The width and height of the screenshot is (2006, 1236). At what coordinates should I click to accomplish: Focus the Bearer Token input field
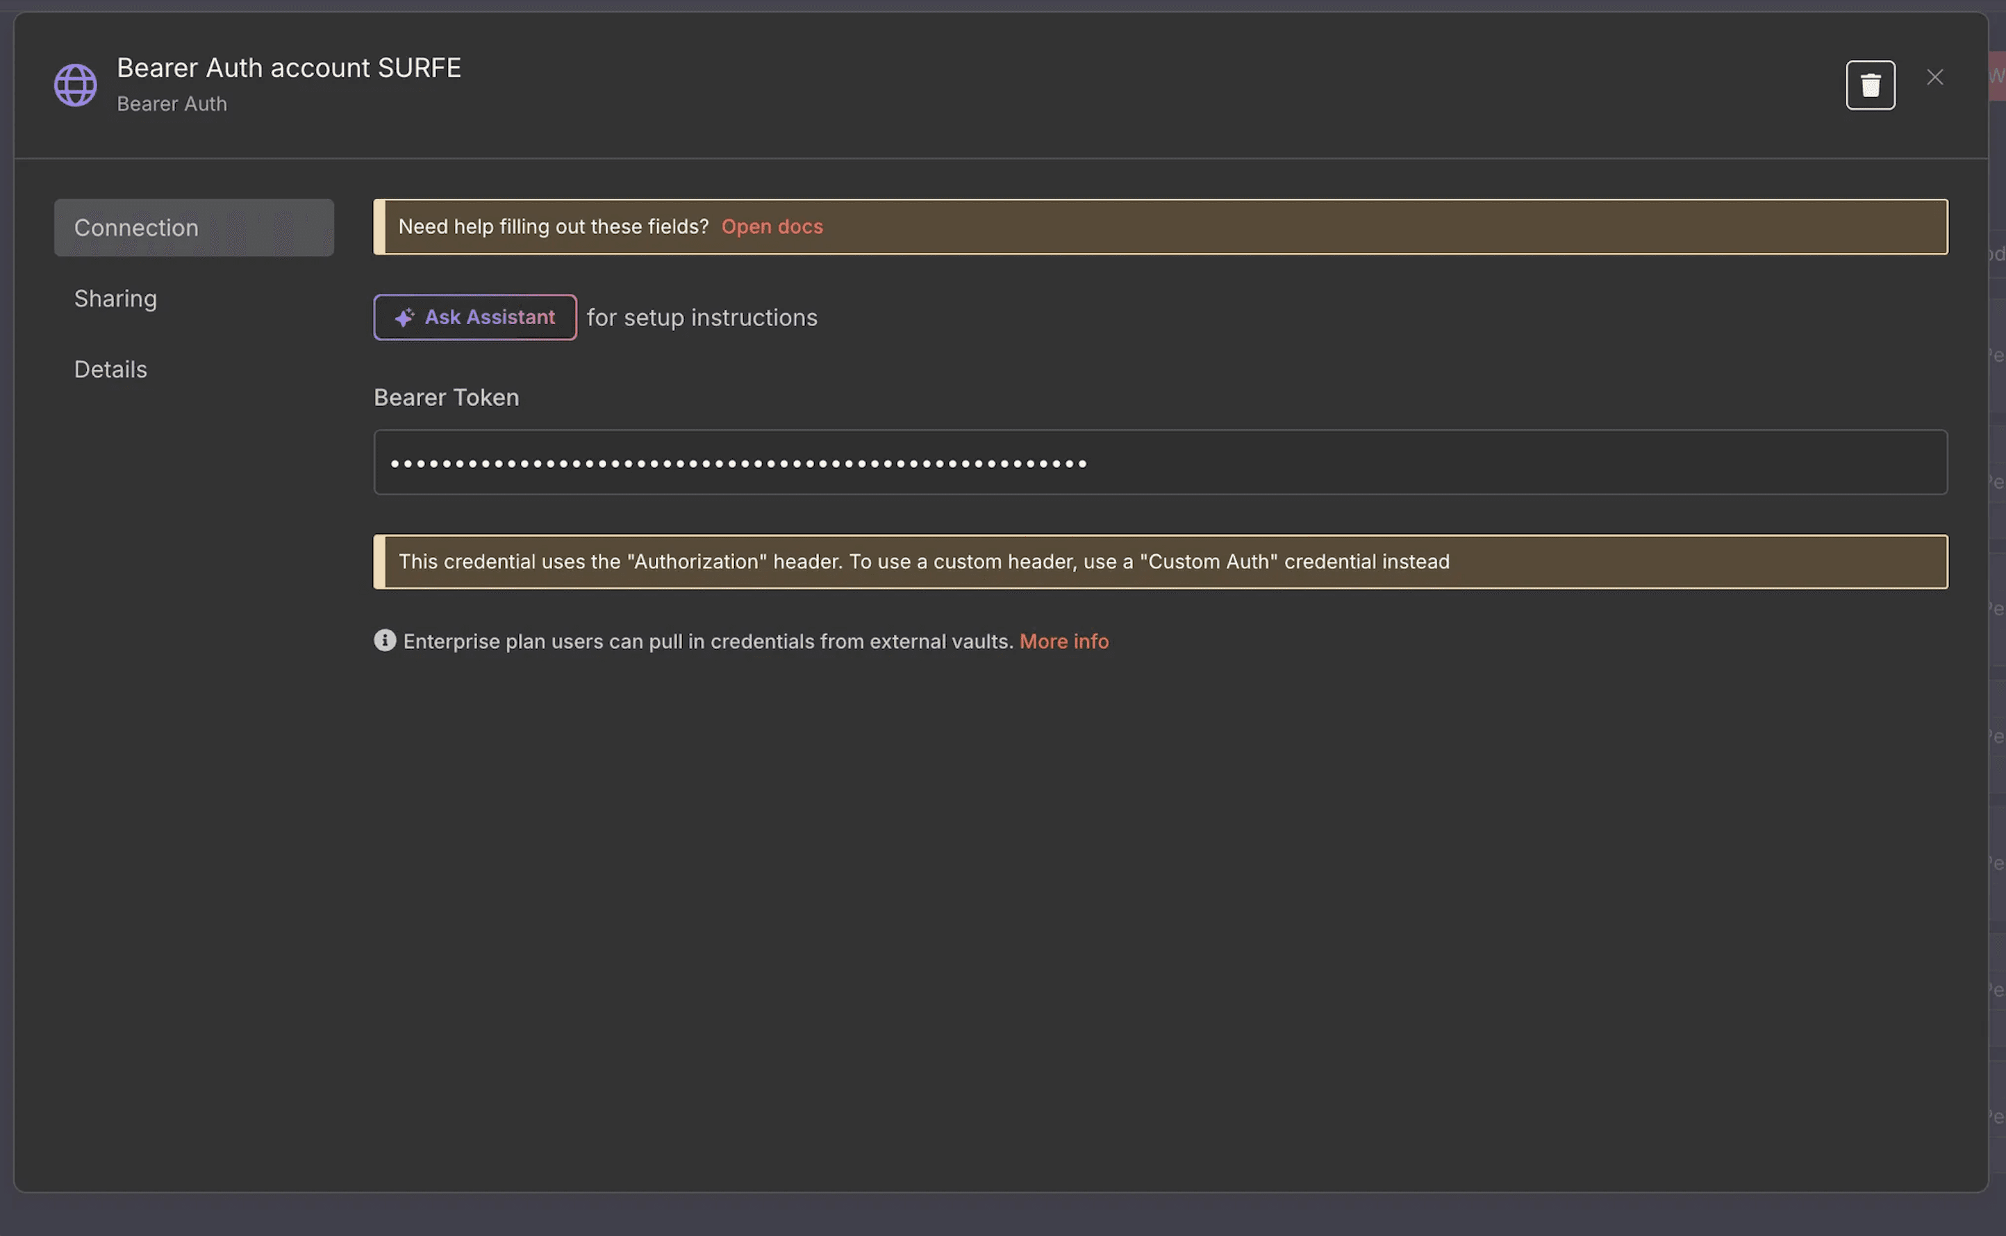click(1159, 462)
